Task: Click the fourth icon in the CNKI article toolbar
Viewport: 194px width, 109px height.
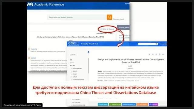Action: coord(160,54)
